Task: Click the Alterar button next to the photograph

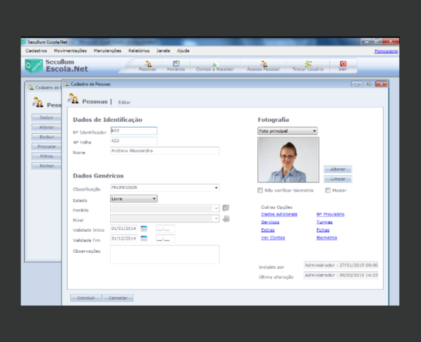Action: pos(338,169)
